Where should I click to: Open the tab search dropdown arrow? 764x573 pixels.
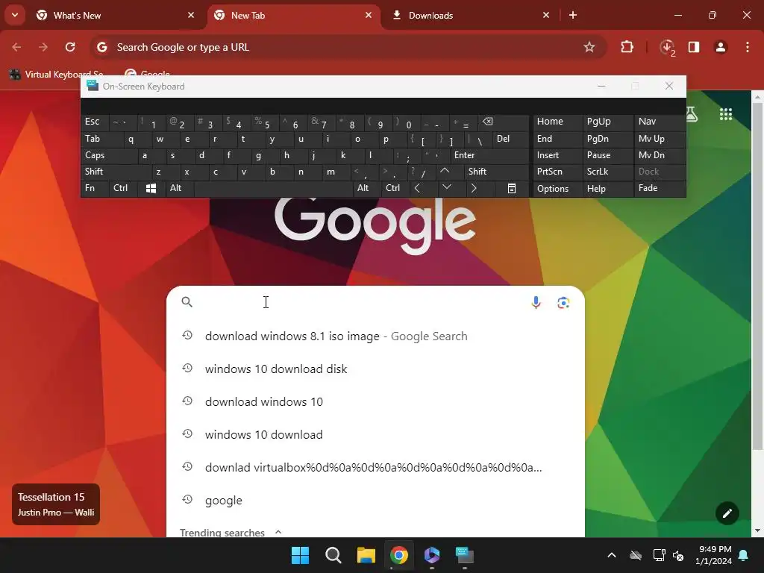click(x=15, y=15)
